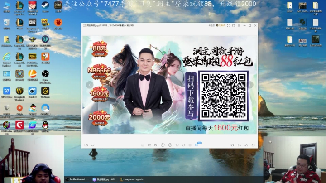Viewport: 326px width, 183px height.
Task: Enter full-screen view from the bottom toolbar
Action: 246,145
